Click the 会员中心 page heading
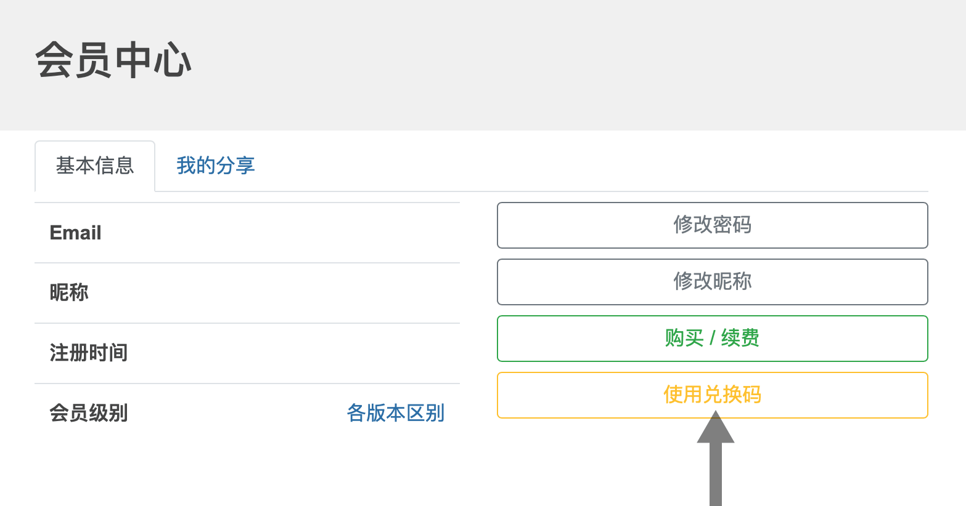Screen dimensions: 966x506 113,60
